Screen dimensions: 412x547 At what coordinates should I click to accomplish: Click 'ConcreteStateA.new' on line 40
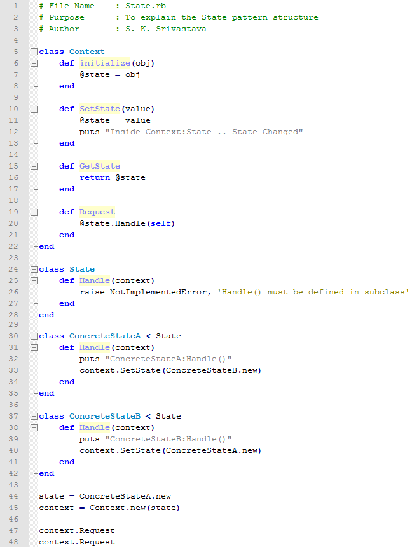(x=212, y=450)
